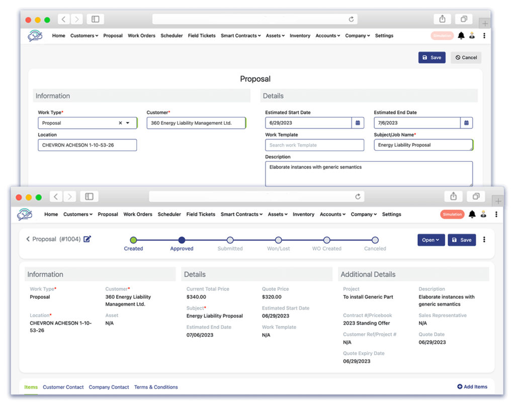Image resolution: width=515 pixels, height=408 pixels.
Task: Switch to the Customer Contact tab
Action: [x=63, y=387]
